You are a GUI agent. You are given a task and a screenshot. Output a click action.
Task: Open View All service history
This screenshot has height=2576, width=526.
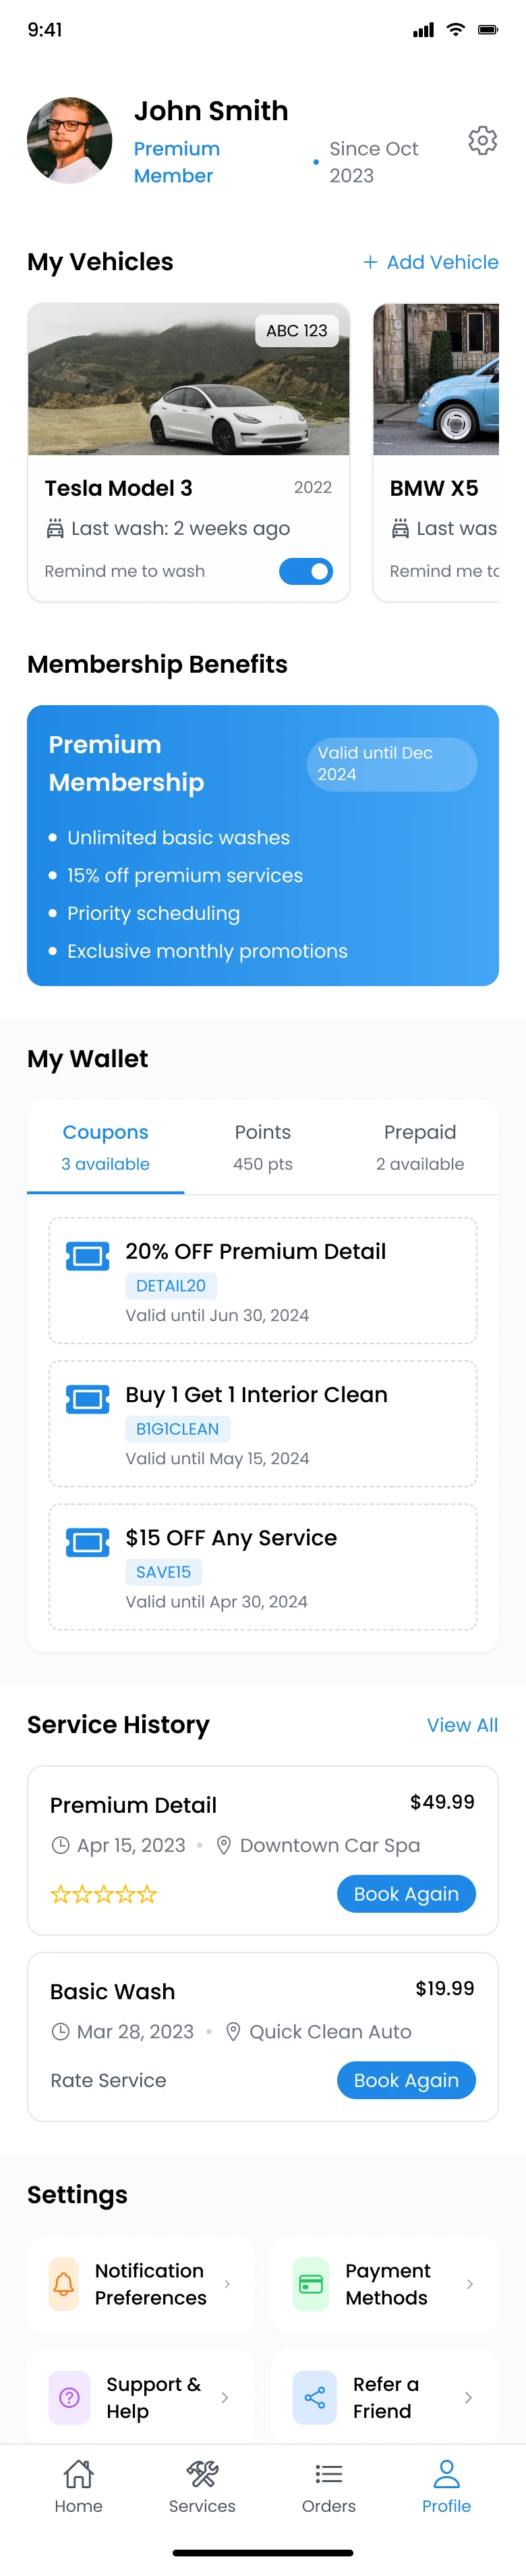click(461, 1724)
